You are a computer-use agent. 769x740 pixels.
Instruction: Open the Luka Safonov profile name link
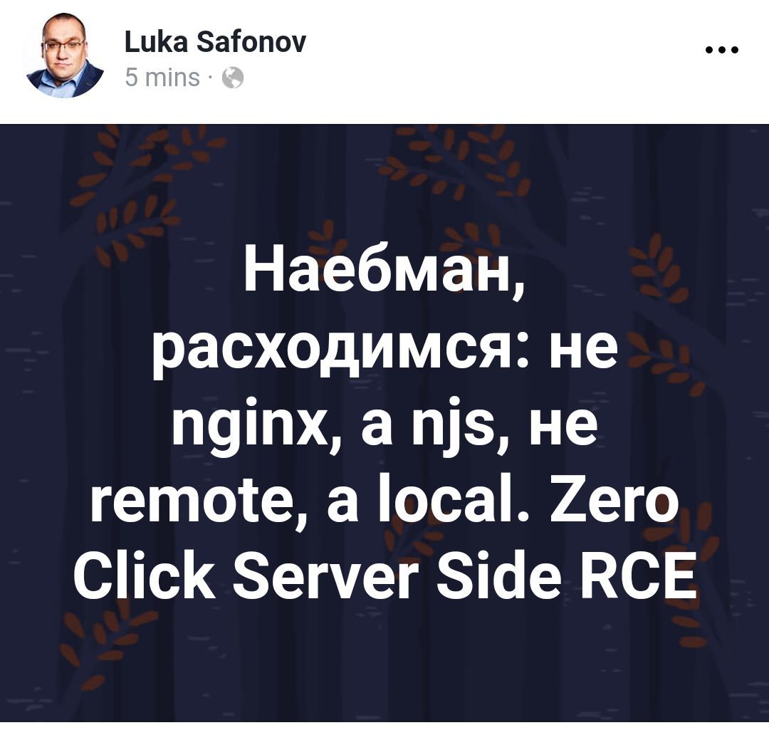coord(215,42)
